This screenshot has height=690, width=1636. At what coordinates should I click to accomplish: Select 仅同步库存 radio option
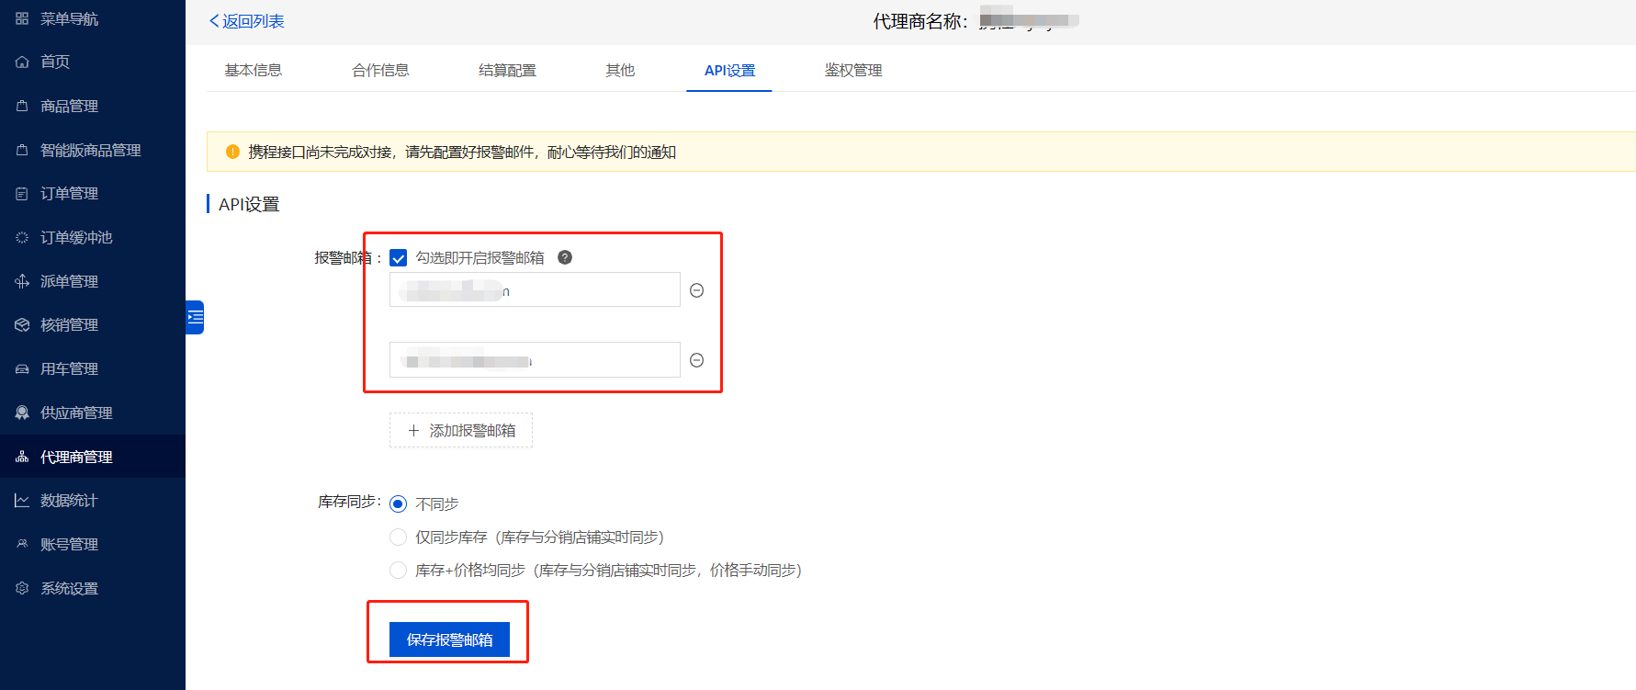(x=399, y=537)
